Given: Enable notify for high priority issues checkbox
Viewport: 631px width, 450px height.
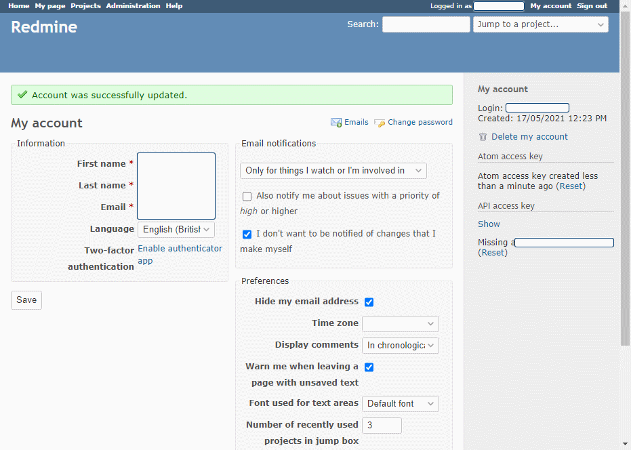Looking at the screenshot, I should tap(247, 197).
